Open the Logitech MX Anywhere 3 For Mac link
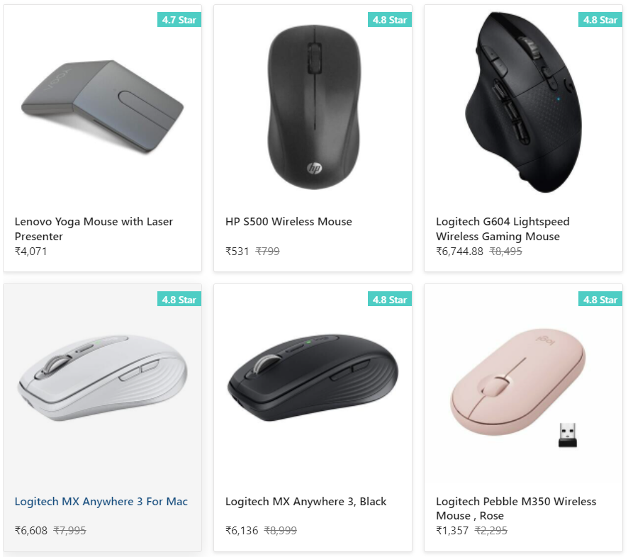The image size is (628, 557). click(x=101, y=501)
